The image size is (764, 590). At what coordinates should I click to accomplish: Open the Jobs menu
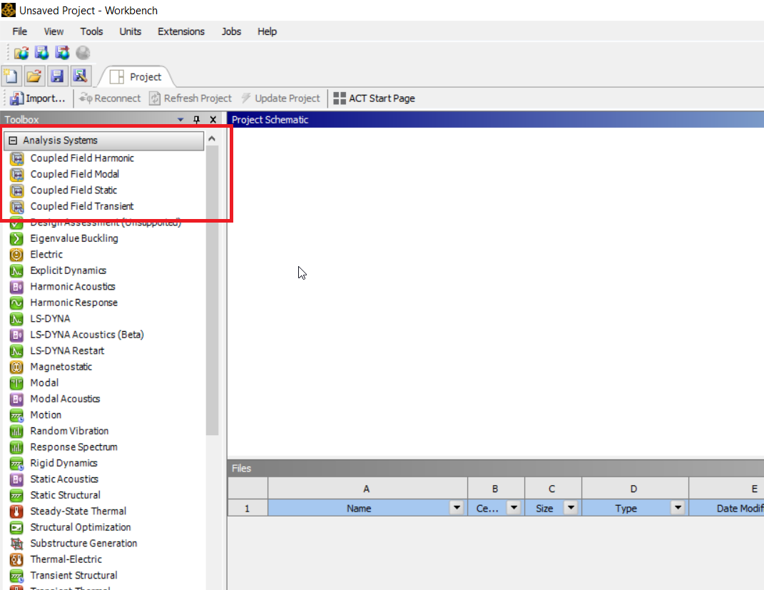(231, 31)
